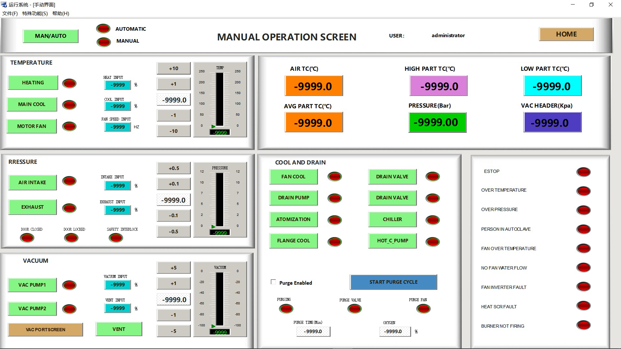The image size is (621, 349).
Task: Click the ESTOP red indicator lamp
Action: [583, 172]
